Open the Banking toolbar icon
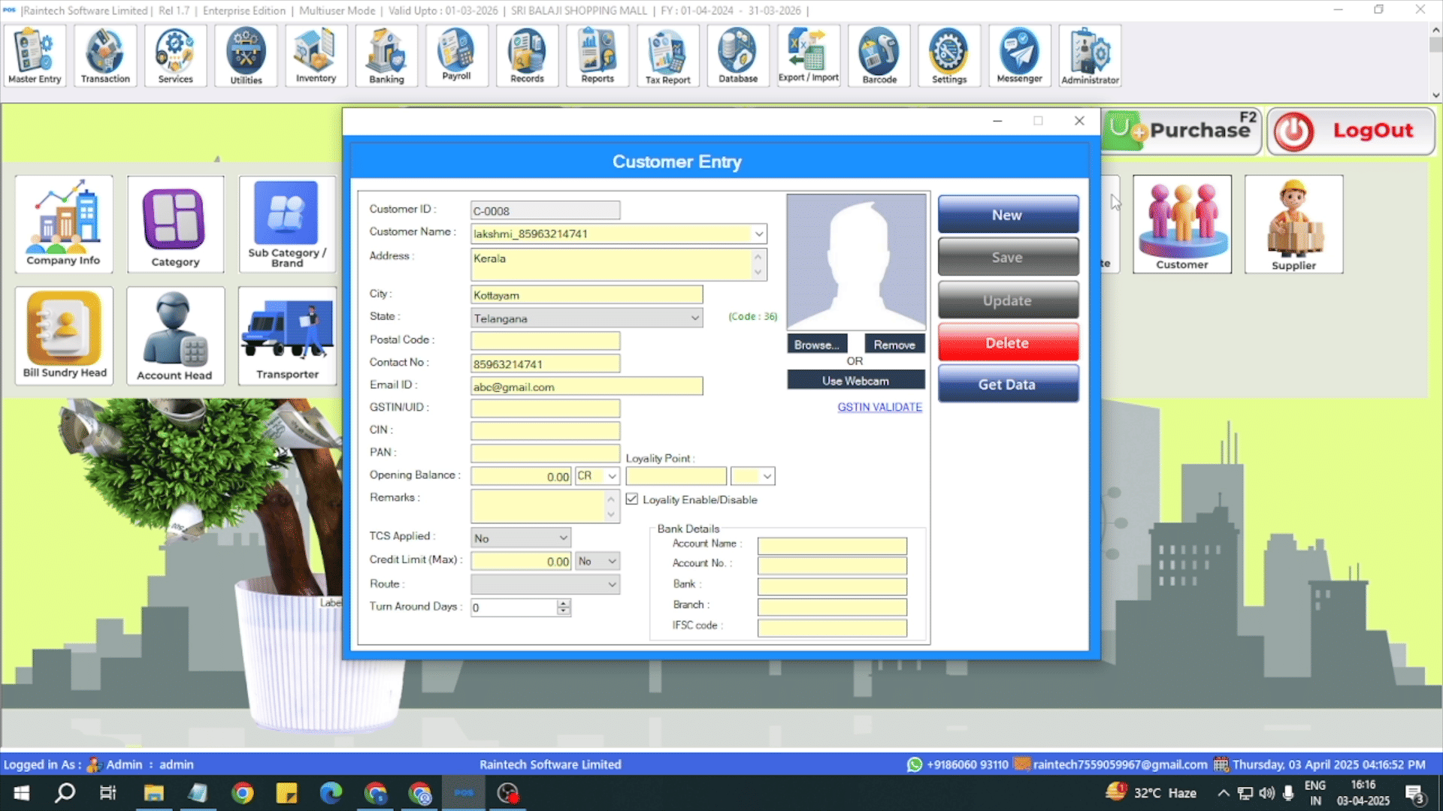Image resolution: width=1443 pixels, height=811 pixels. tap(386, 56)
